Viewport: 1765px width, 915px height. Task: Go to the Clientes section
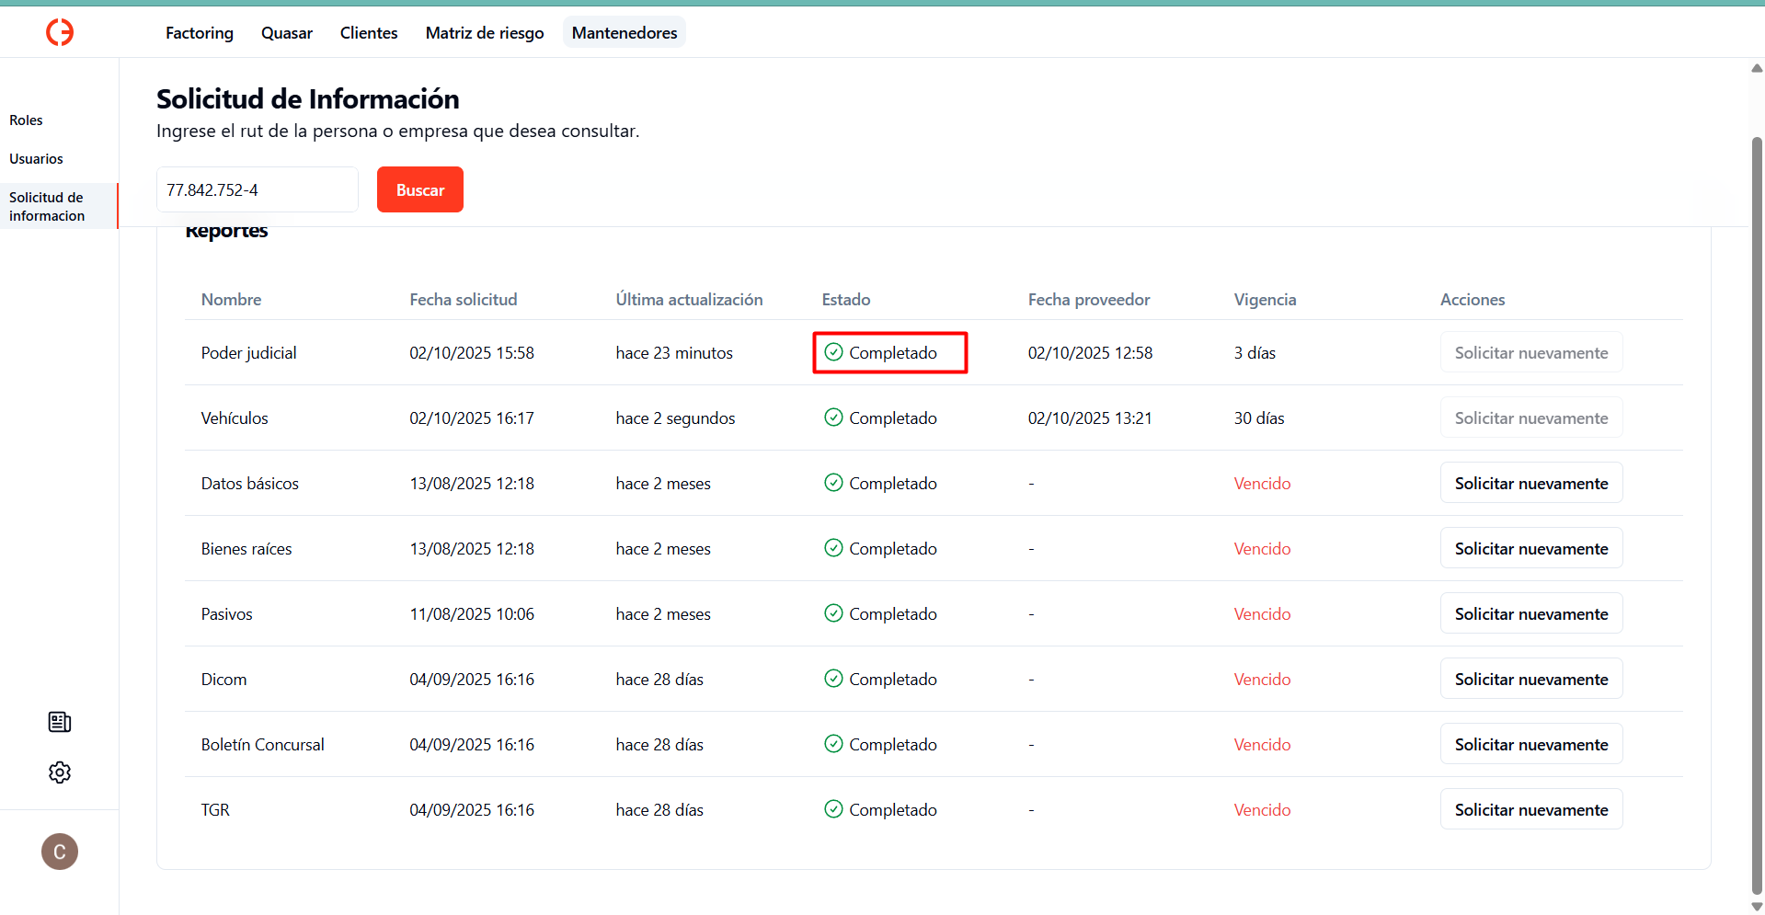[369, 33]
